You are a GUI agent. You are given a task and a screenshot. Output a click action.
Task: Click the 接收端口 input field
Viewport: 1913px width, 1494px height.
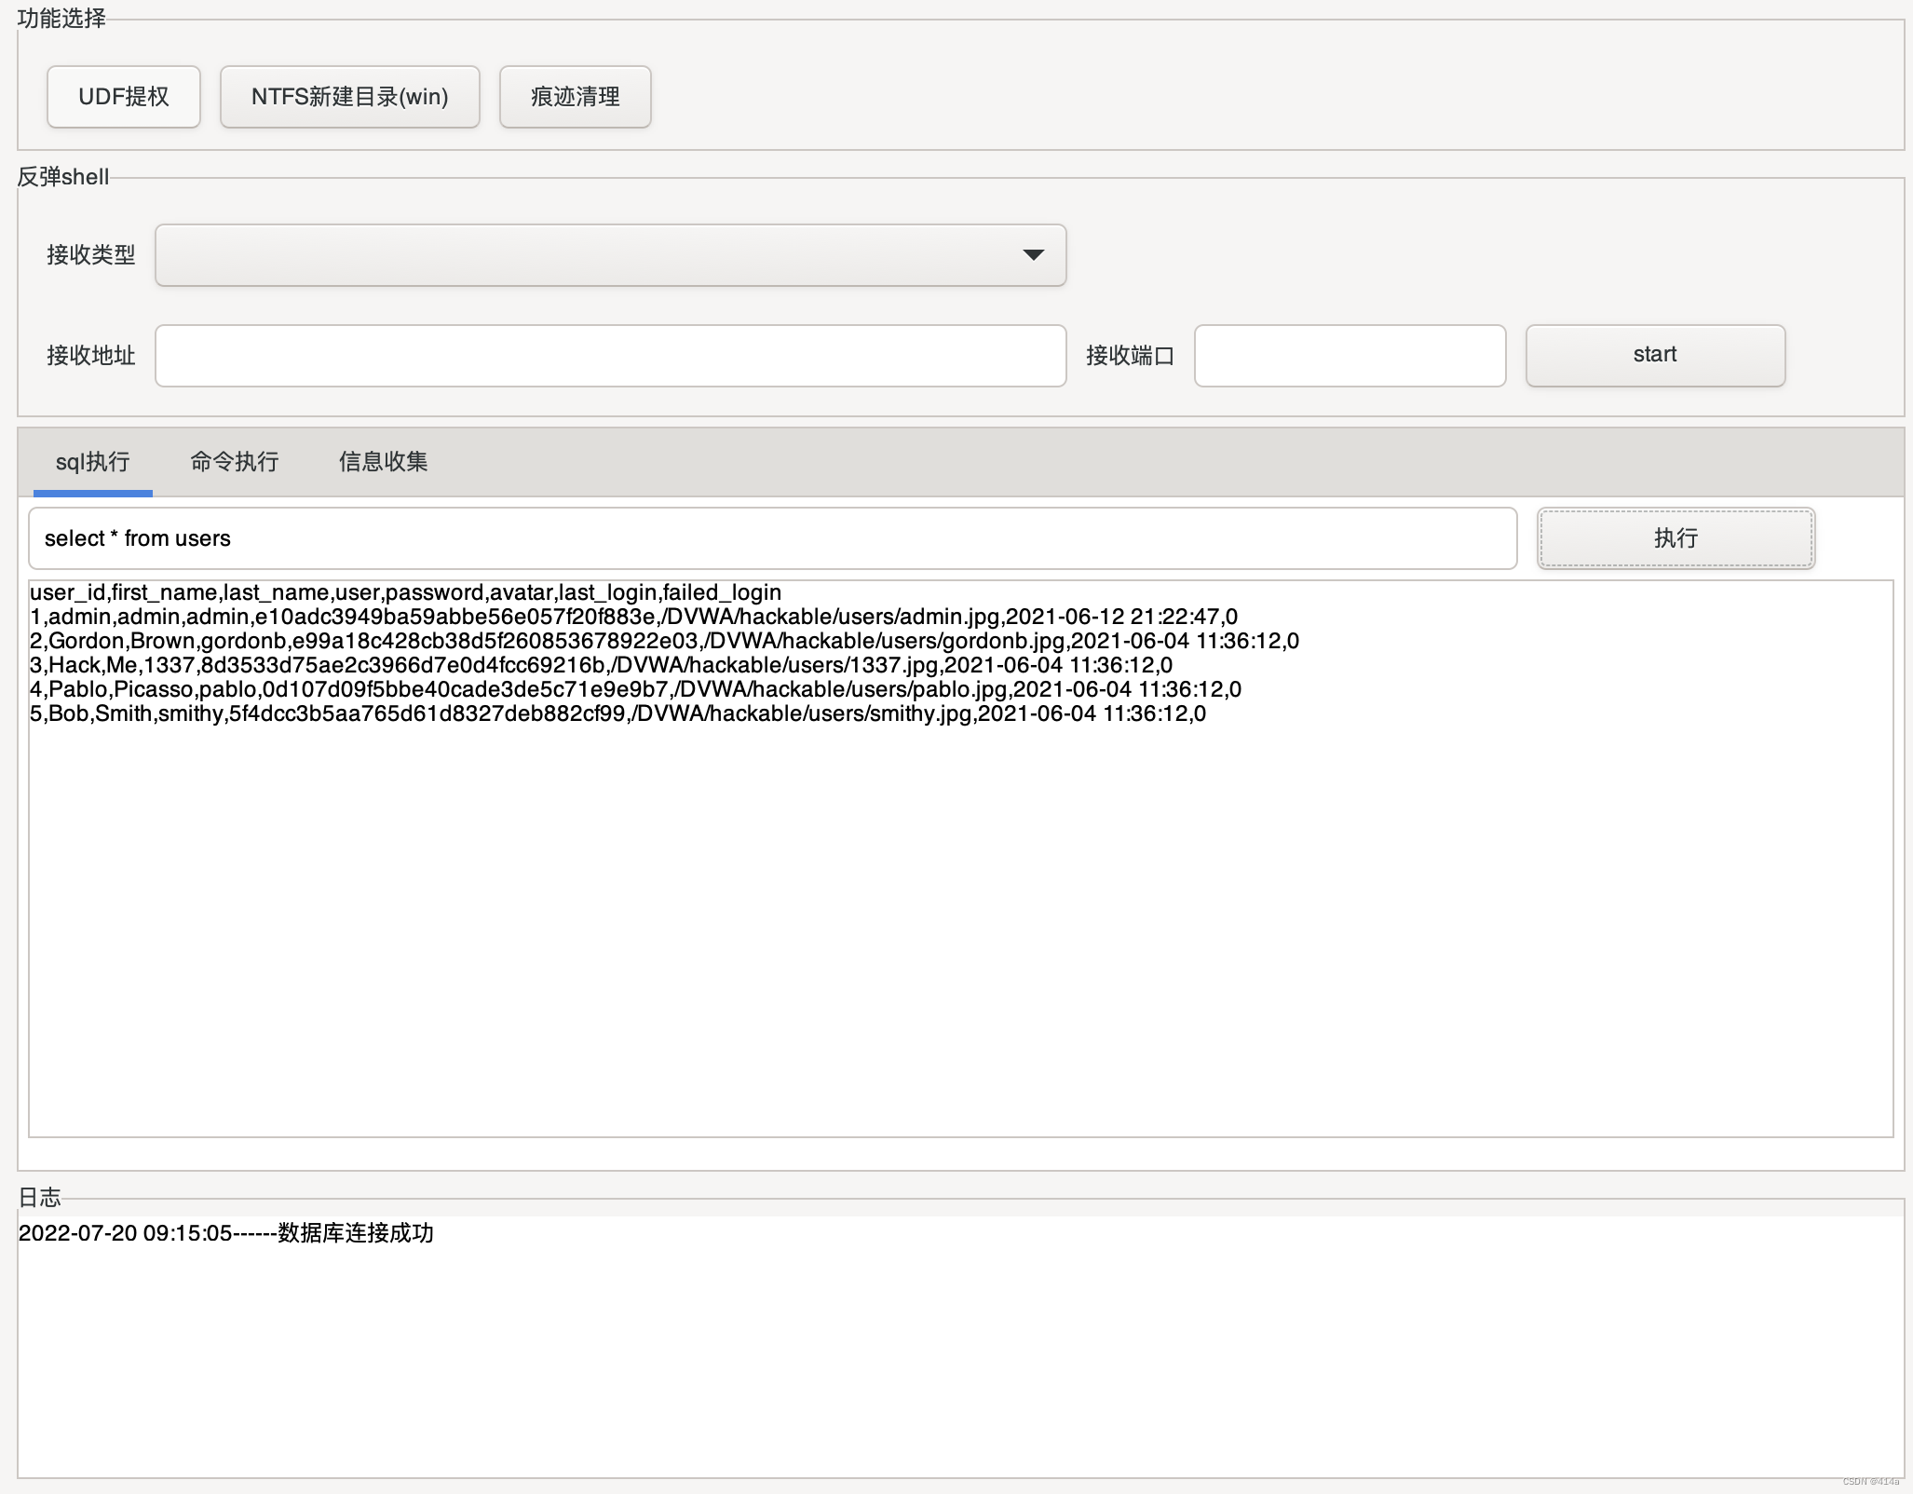tap(1350, 356)
